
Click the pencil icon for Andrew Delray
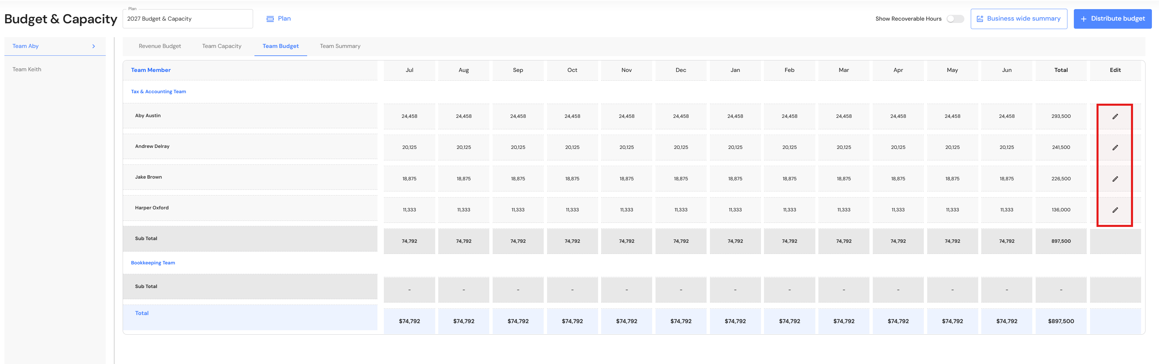(x=1115, y=148)
